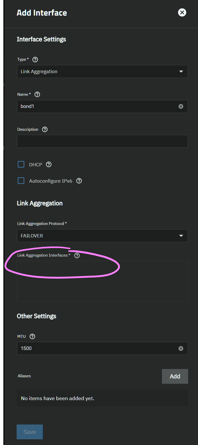This screenshot has width=198, height=445.
Task: View Description field help icon
Action: pyautogui.click(x=45, y=129)
